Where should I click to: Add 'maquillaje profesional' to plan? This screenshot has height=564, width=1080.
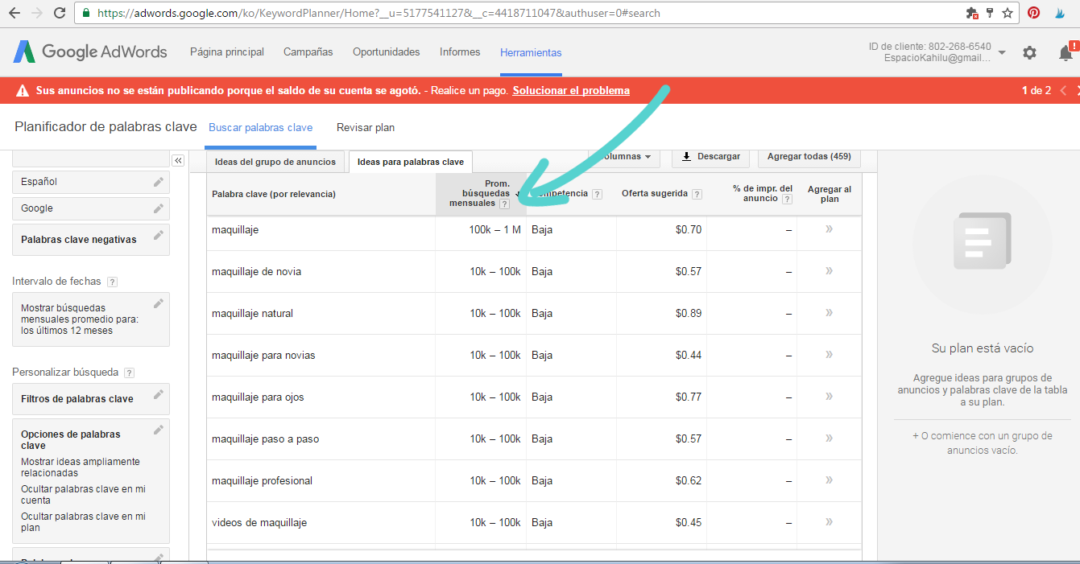point(829,480)
